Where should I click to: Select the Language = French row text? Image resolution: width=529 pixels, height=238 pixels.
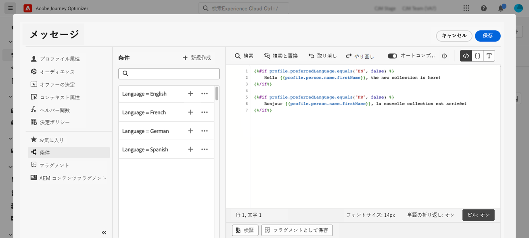[144, 112]
